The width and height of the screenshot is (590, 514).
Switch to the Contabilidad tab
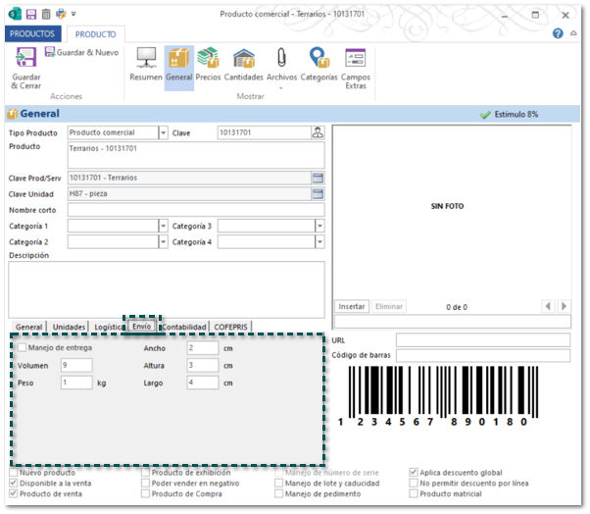click(x=184, y=327)
